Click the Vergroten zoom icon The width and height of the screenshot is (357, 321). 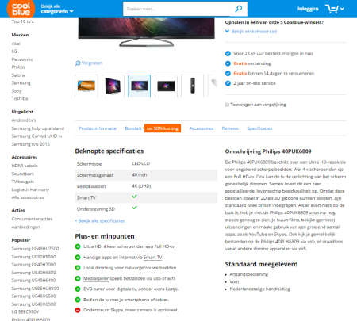78,63
